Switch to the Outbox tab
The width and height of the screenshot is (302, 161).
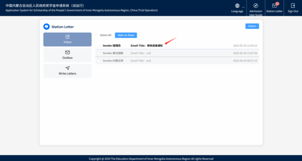[67, 55]
